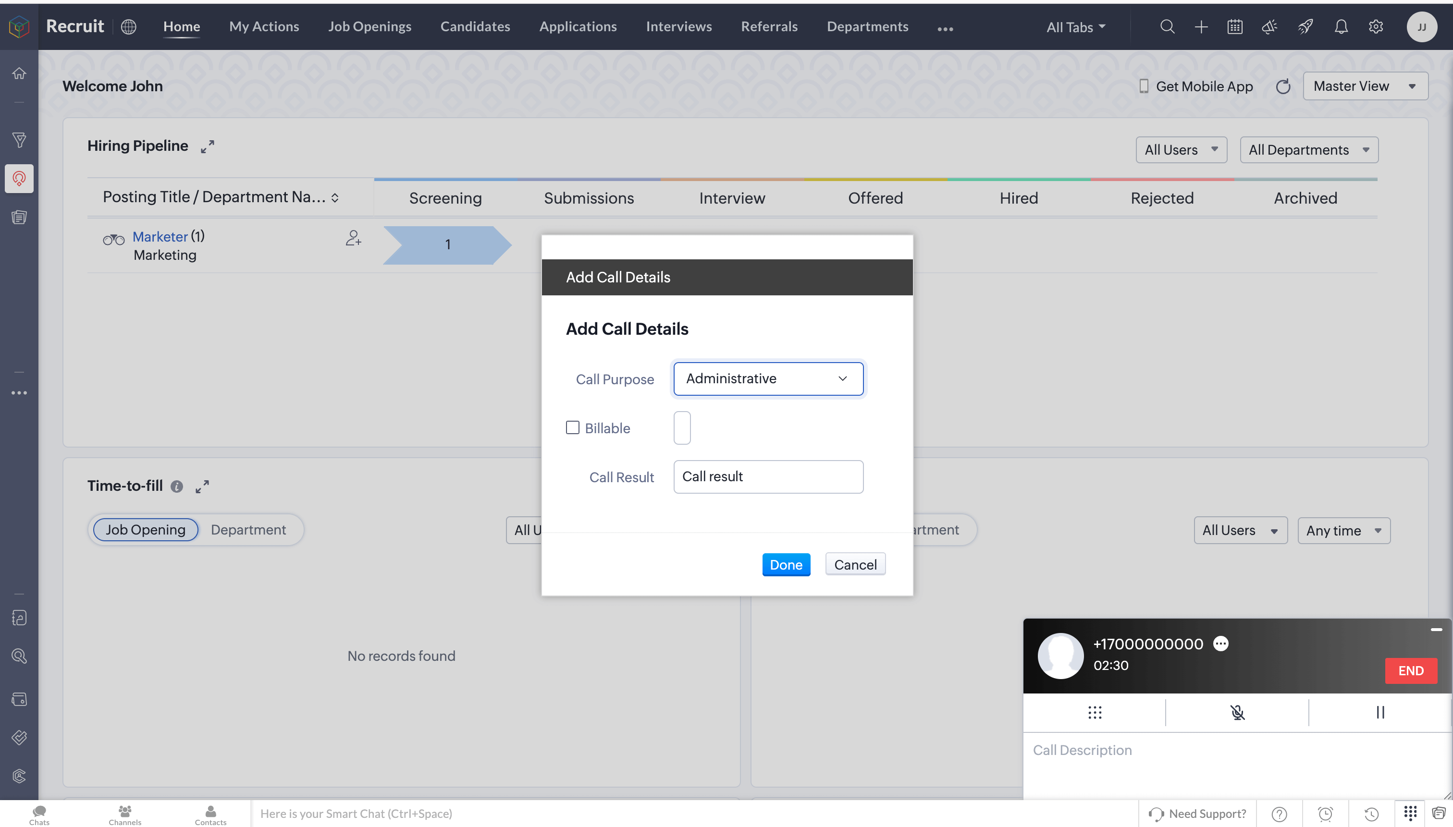Click the Call result input field
The height and width of the screenshot is (827, 1453).
768,476
